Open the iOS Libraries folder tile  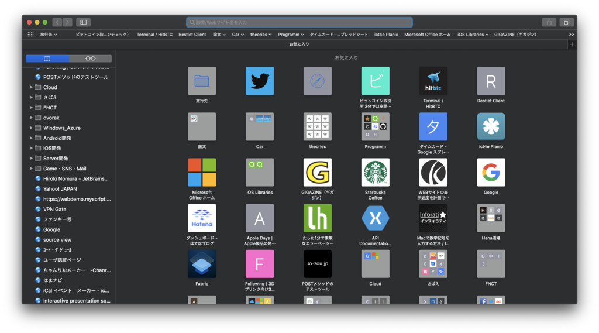260,172
